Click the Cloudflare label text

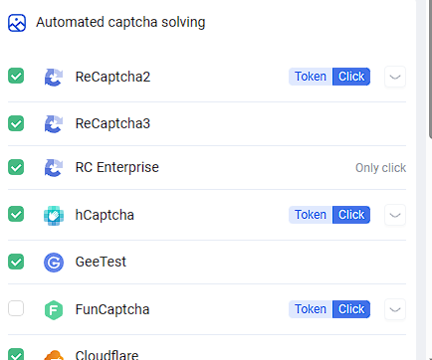tap(107, 355)
